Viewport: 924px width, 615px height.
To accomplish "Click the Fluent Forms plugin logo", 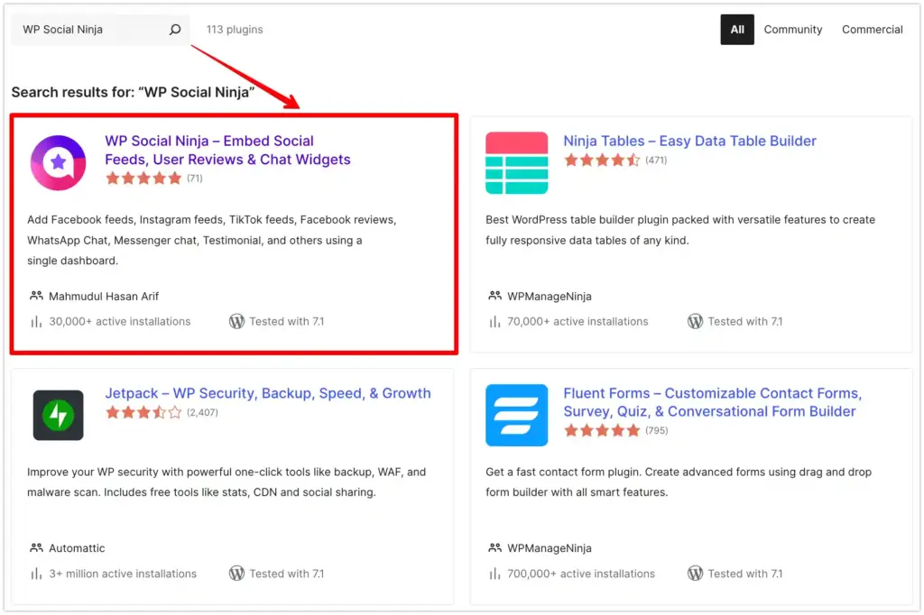I will (516, 415).
